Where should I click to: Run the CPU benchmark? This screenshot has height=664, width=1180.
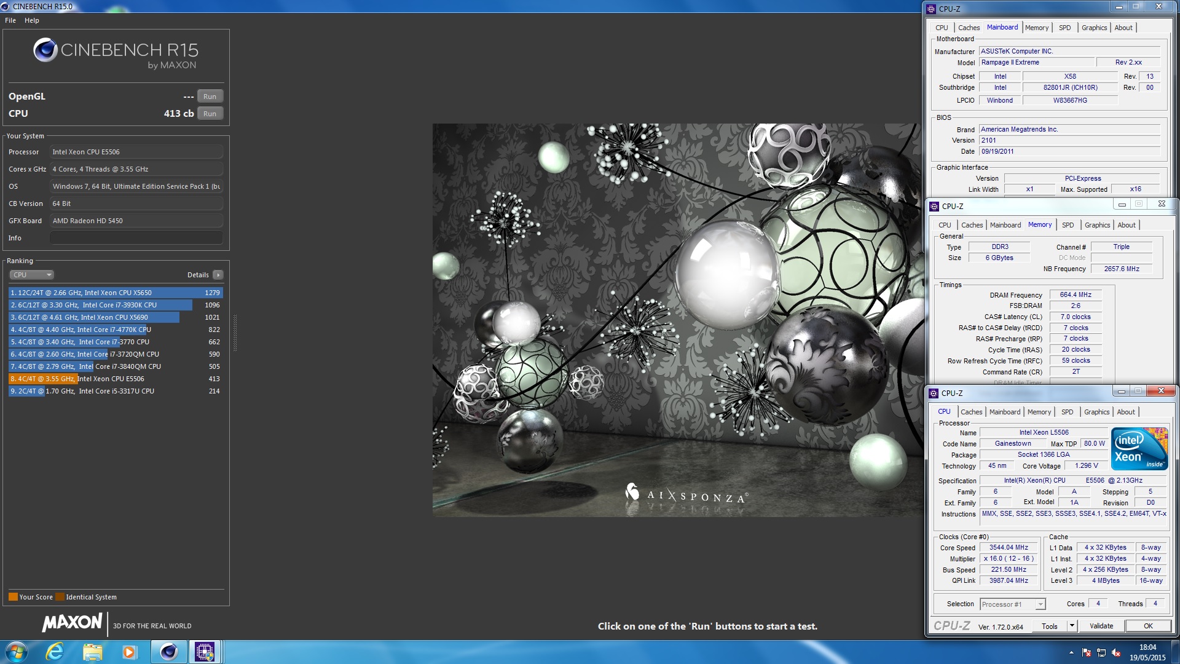pyautogui.click(x=210, y=114)
